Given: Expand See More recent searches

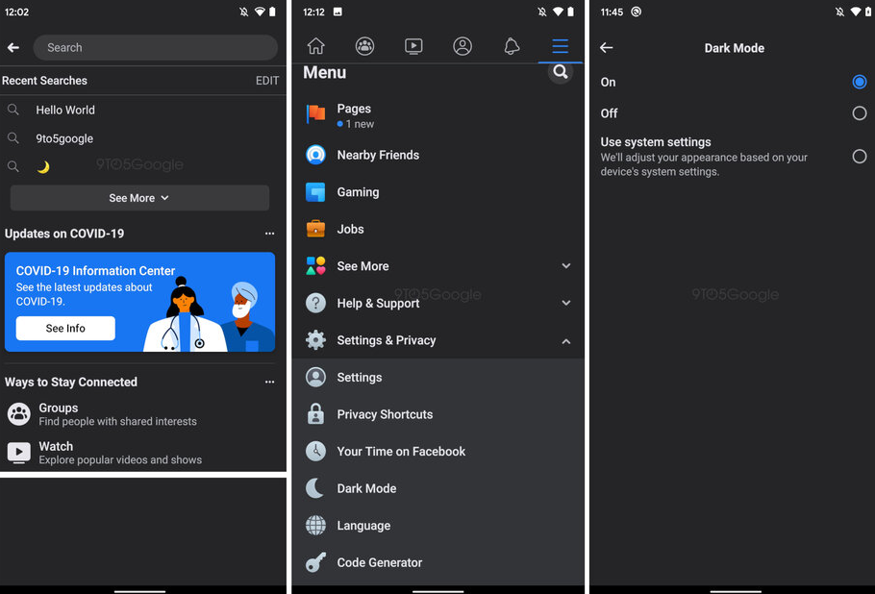Looking at the screenshot, I should click(x=139, y=198).
